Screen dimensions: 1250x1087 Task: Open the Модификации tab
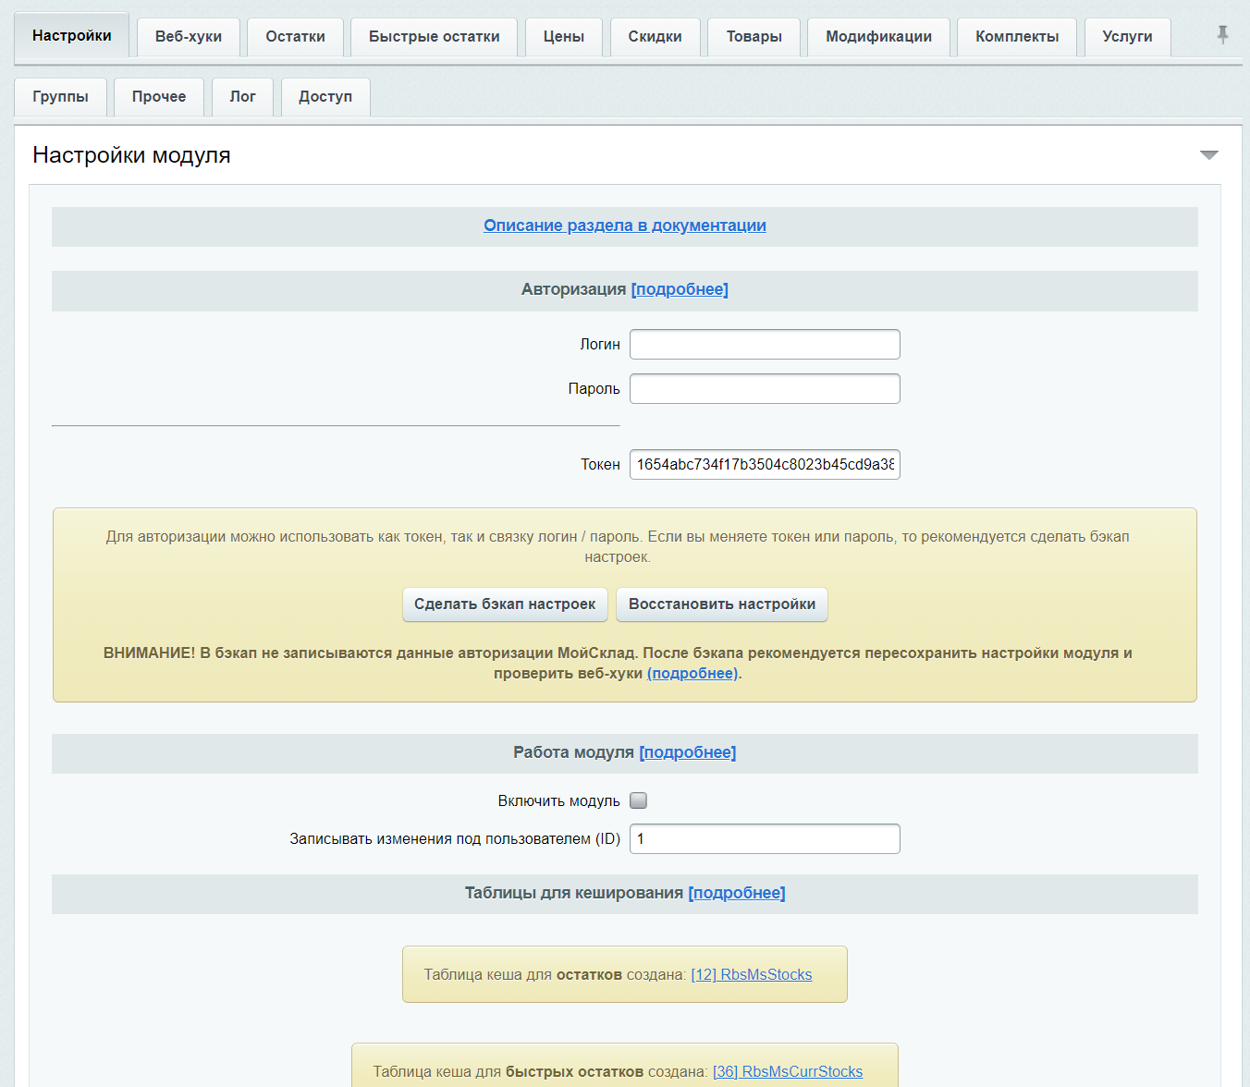878,37
